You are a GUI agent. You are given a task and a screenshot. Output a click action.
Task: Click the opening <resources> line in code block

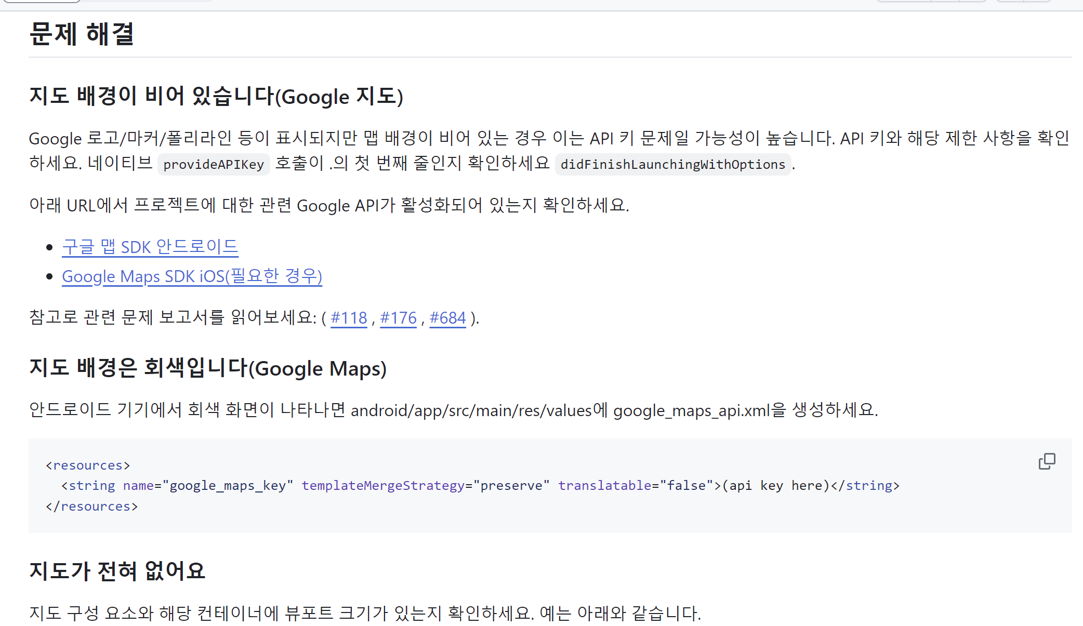pyautogui.click(x=88, y=465)
